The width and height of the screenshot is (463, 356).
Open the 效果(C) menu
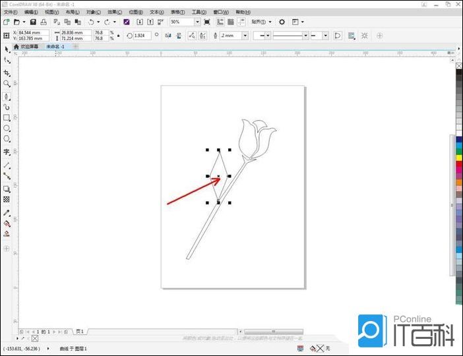point(115,12)
